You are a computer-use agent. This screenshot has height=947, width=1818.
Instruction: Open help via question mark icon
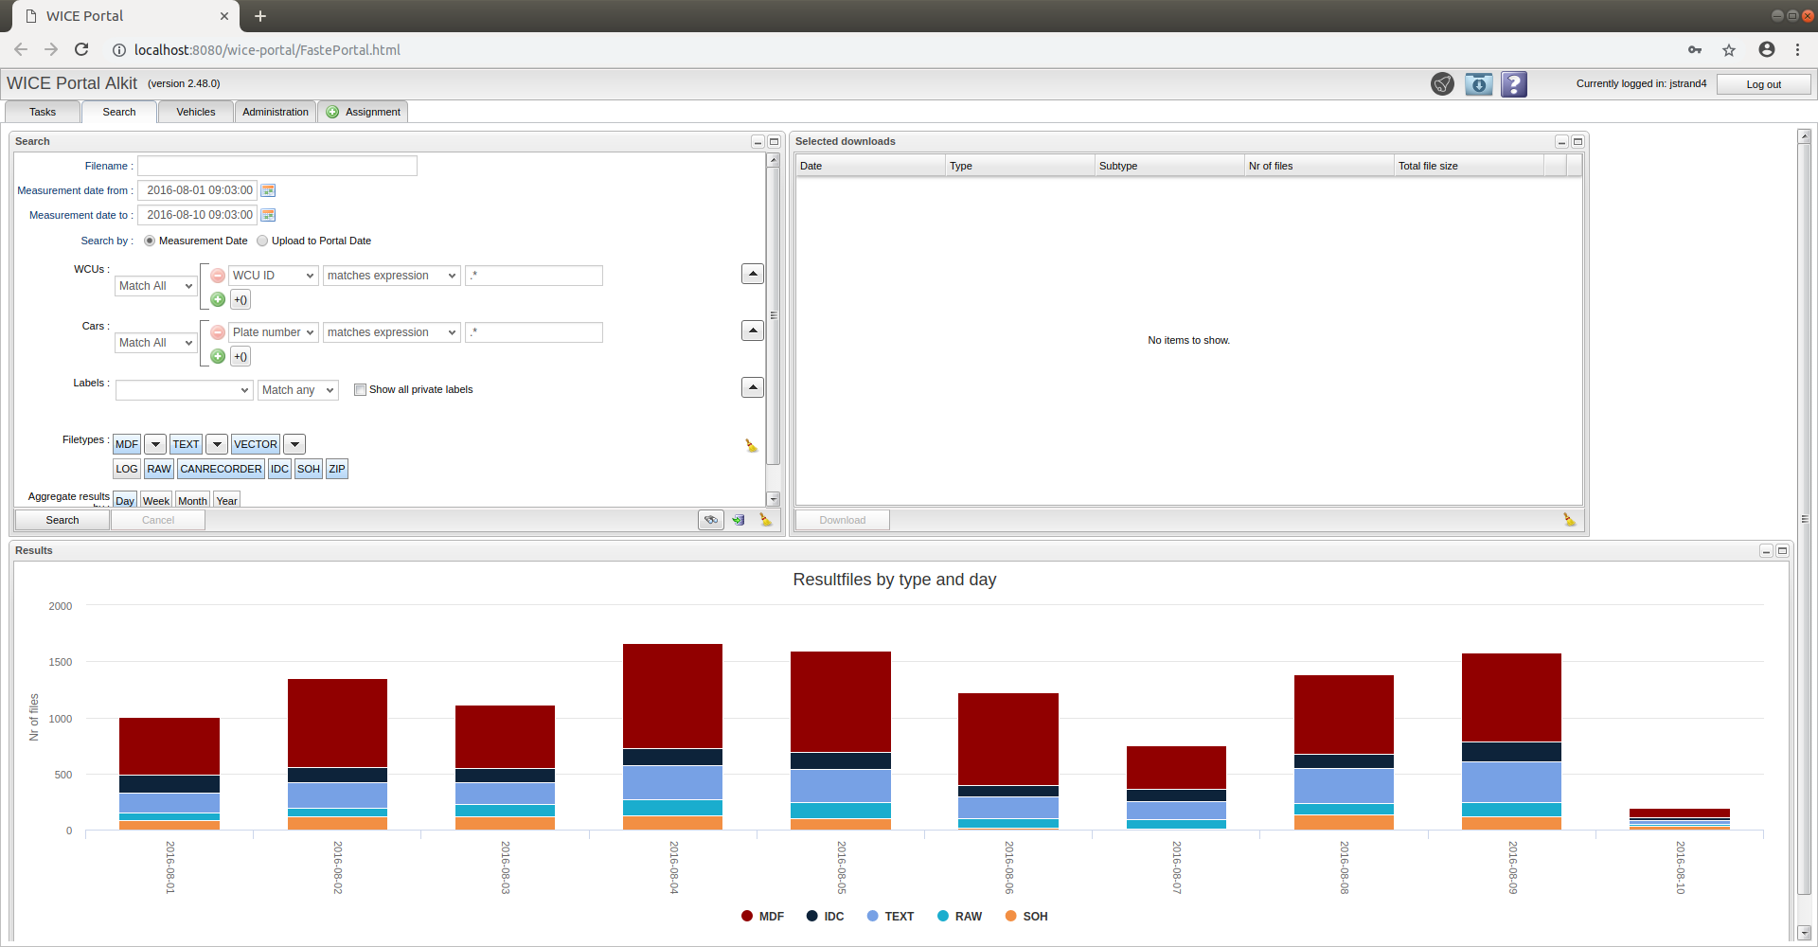click(1514, 84)
